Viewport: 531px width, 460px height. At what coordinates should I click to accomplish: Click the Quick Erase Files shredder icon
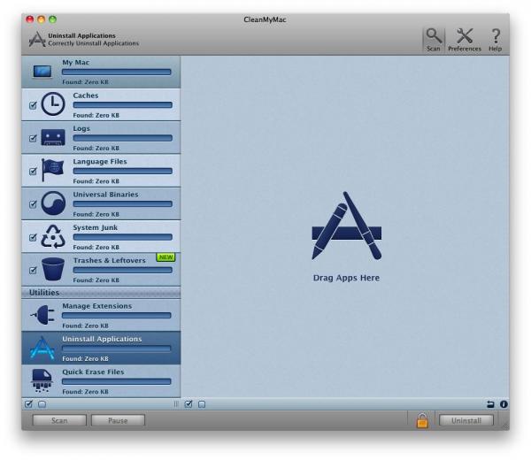tap(42, 380)
